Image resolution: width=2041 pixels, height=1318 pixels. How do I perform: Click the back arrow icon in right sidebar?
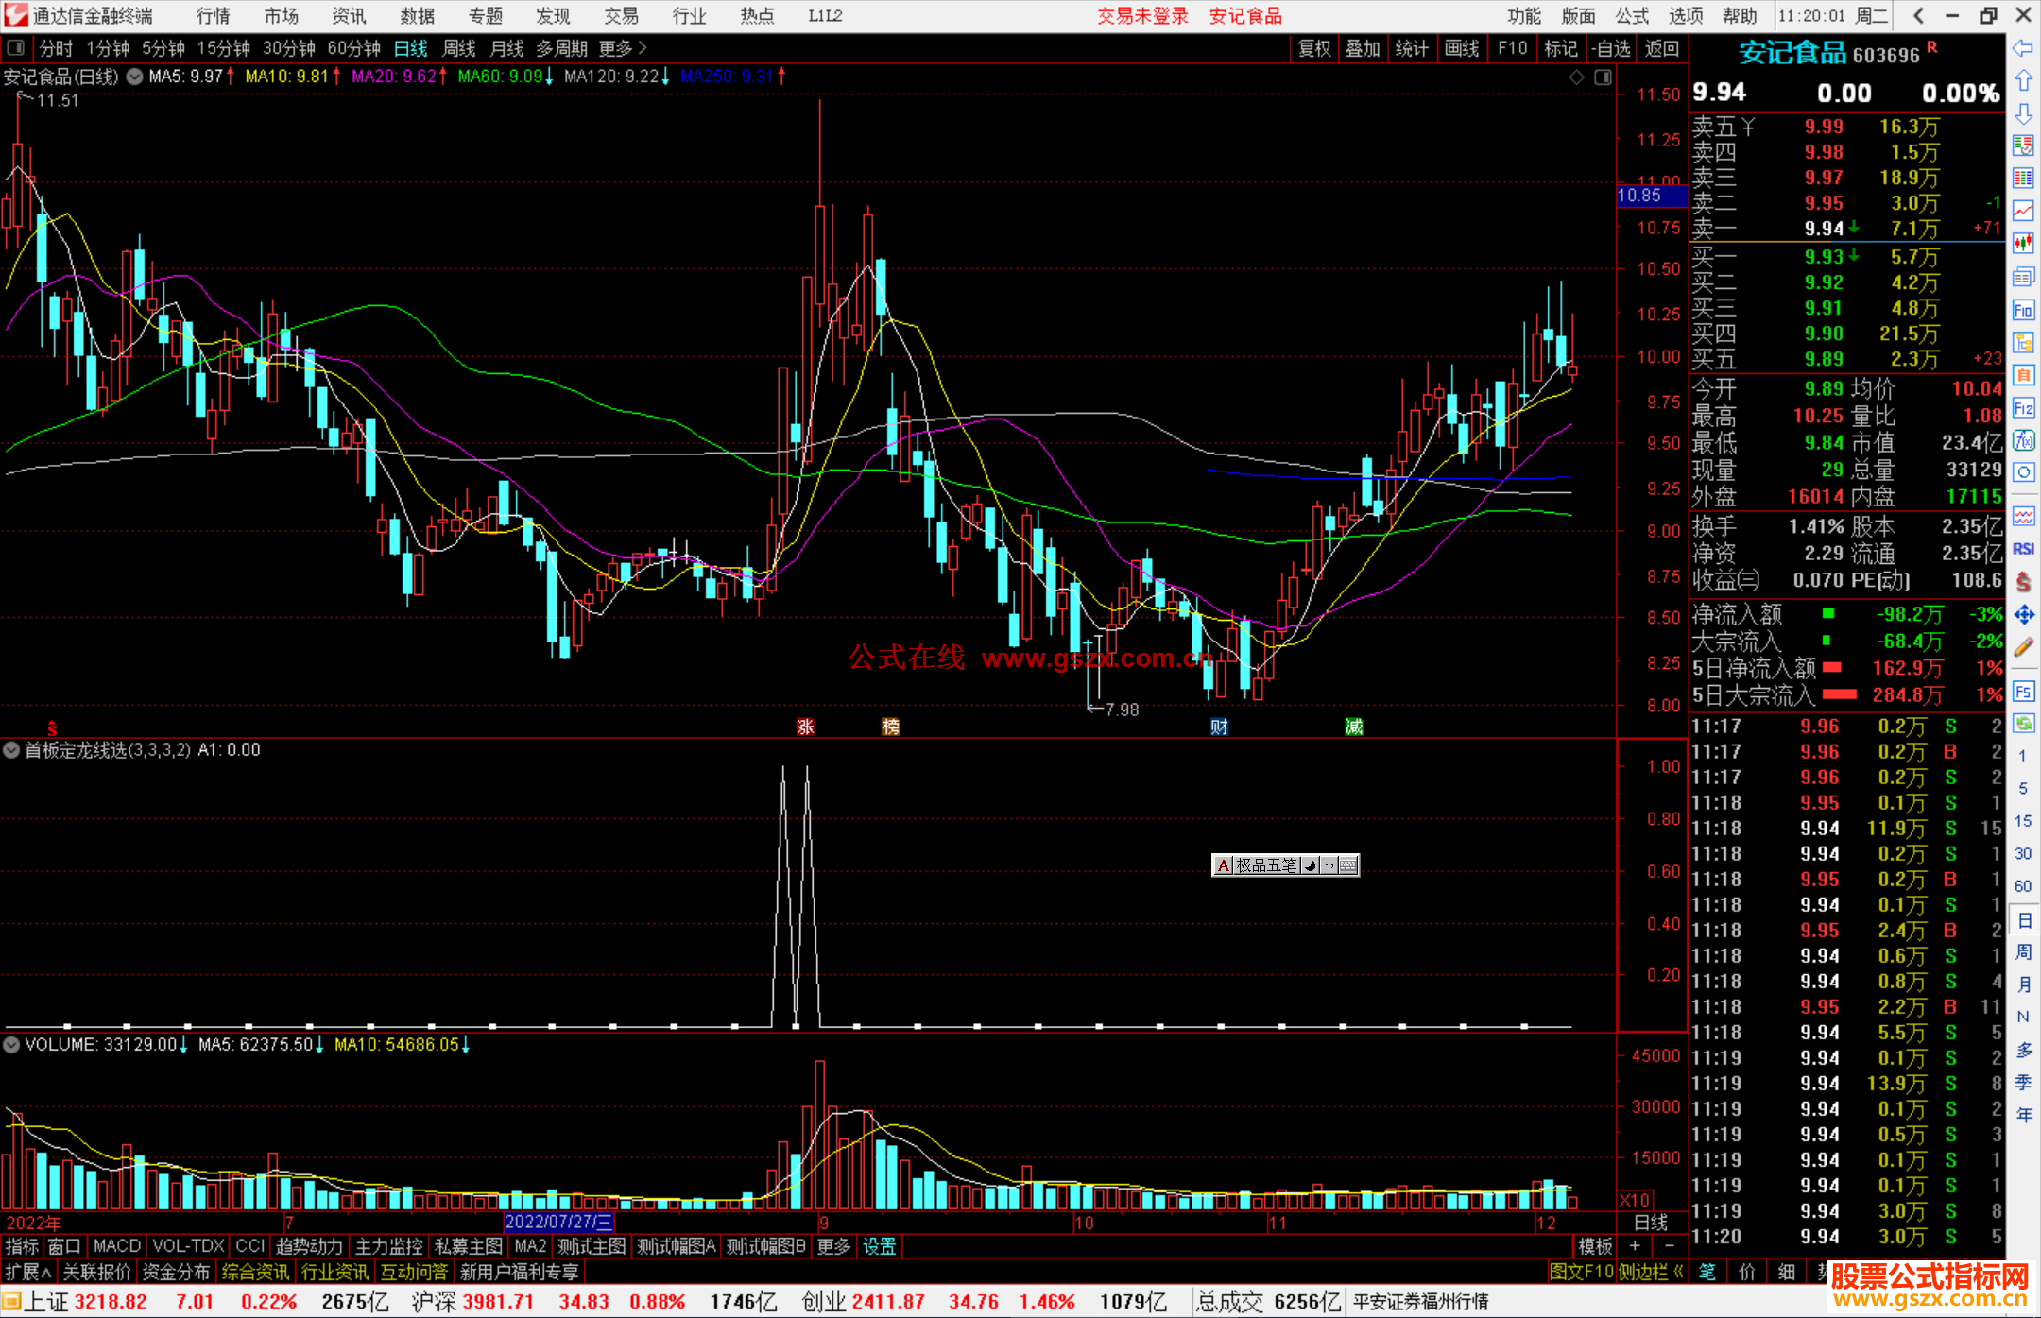(x=2023, y=48)
